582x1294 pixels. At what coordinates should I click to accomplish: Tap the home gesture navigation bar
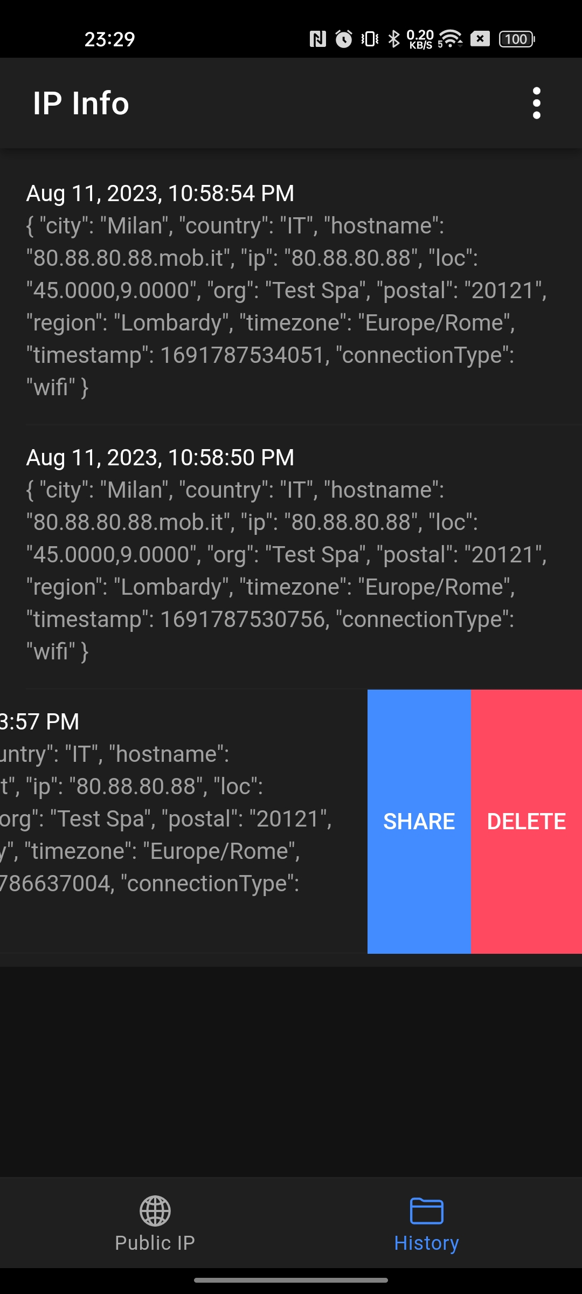tap(291, 1280)
